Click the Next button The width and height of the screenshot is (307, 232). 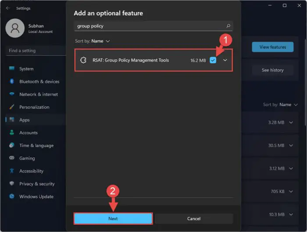point(113,218)
